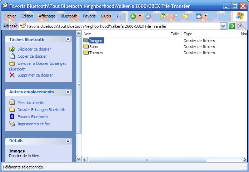The height and width of the screenshot is (172, 249).
Task: Open Favoris Bluetooth link
Action: pos(33,117)
